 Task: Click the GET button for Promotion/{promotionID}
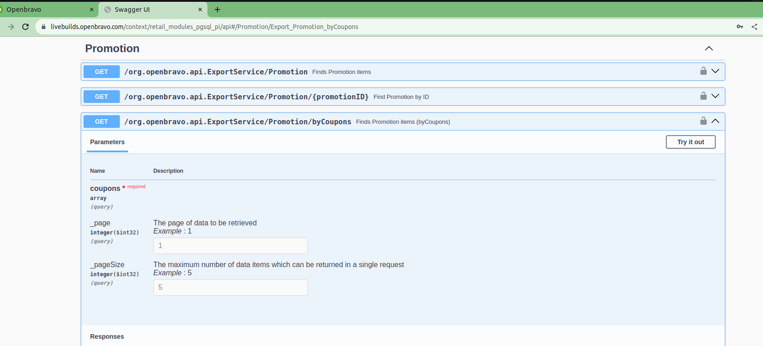tap(102, 97)
